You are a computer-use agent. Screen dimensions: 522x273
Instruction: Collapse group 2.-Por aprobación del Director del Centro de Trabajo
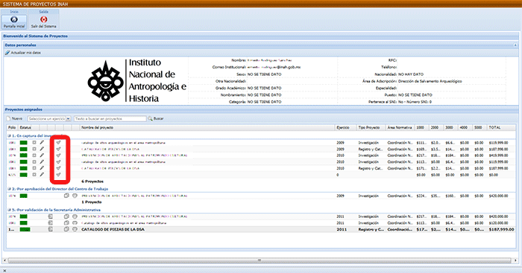coord(9,189)
